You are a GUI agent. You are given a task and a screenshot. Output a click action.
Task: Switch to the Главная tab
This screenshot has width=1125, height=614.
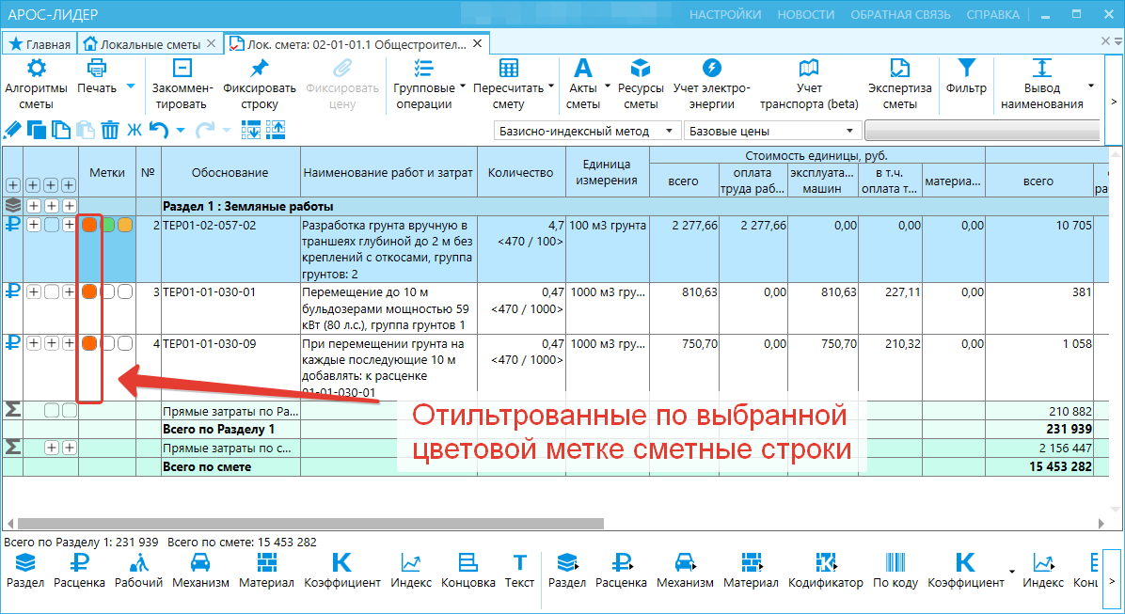pos(40,44)
